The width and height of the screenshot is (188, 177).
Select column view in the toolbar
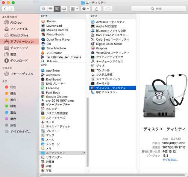point(57,9)
